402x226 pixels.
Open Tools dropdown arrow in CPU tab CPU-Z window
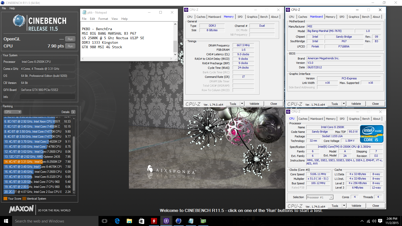[344, 206]
